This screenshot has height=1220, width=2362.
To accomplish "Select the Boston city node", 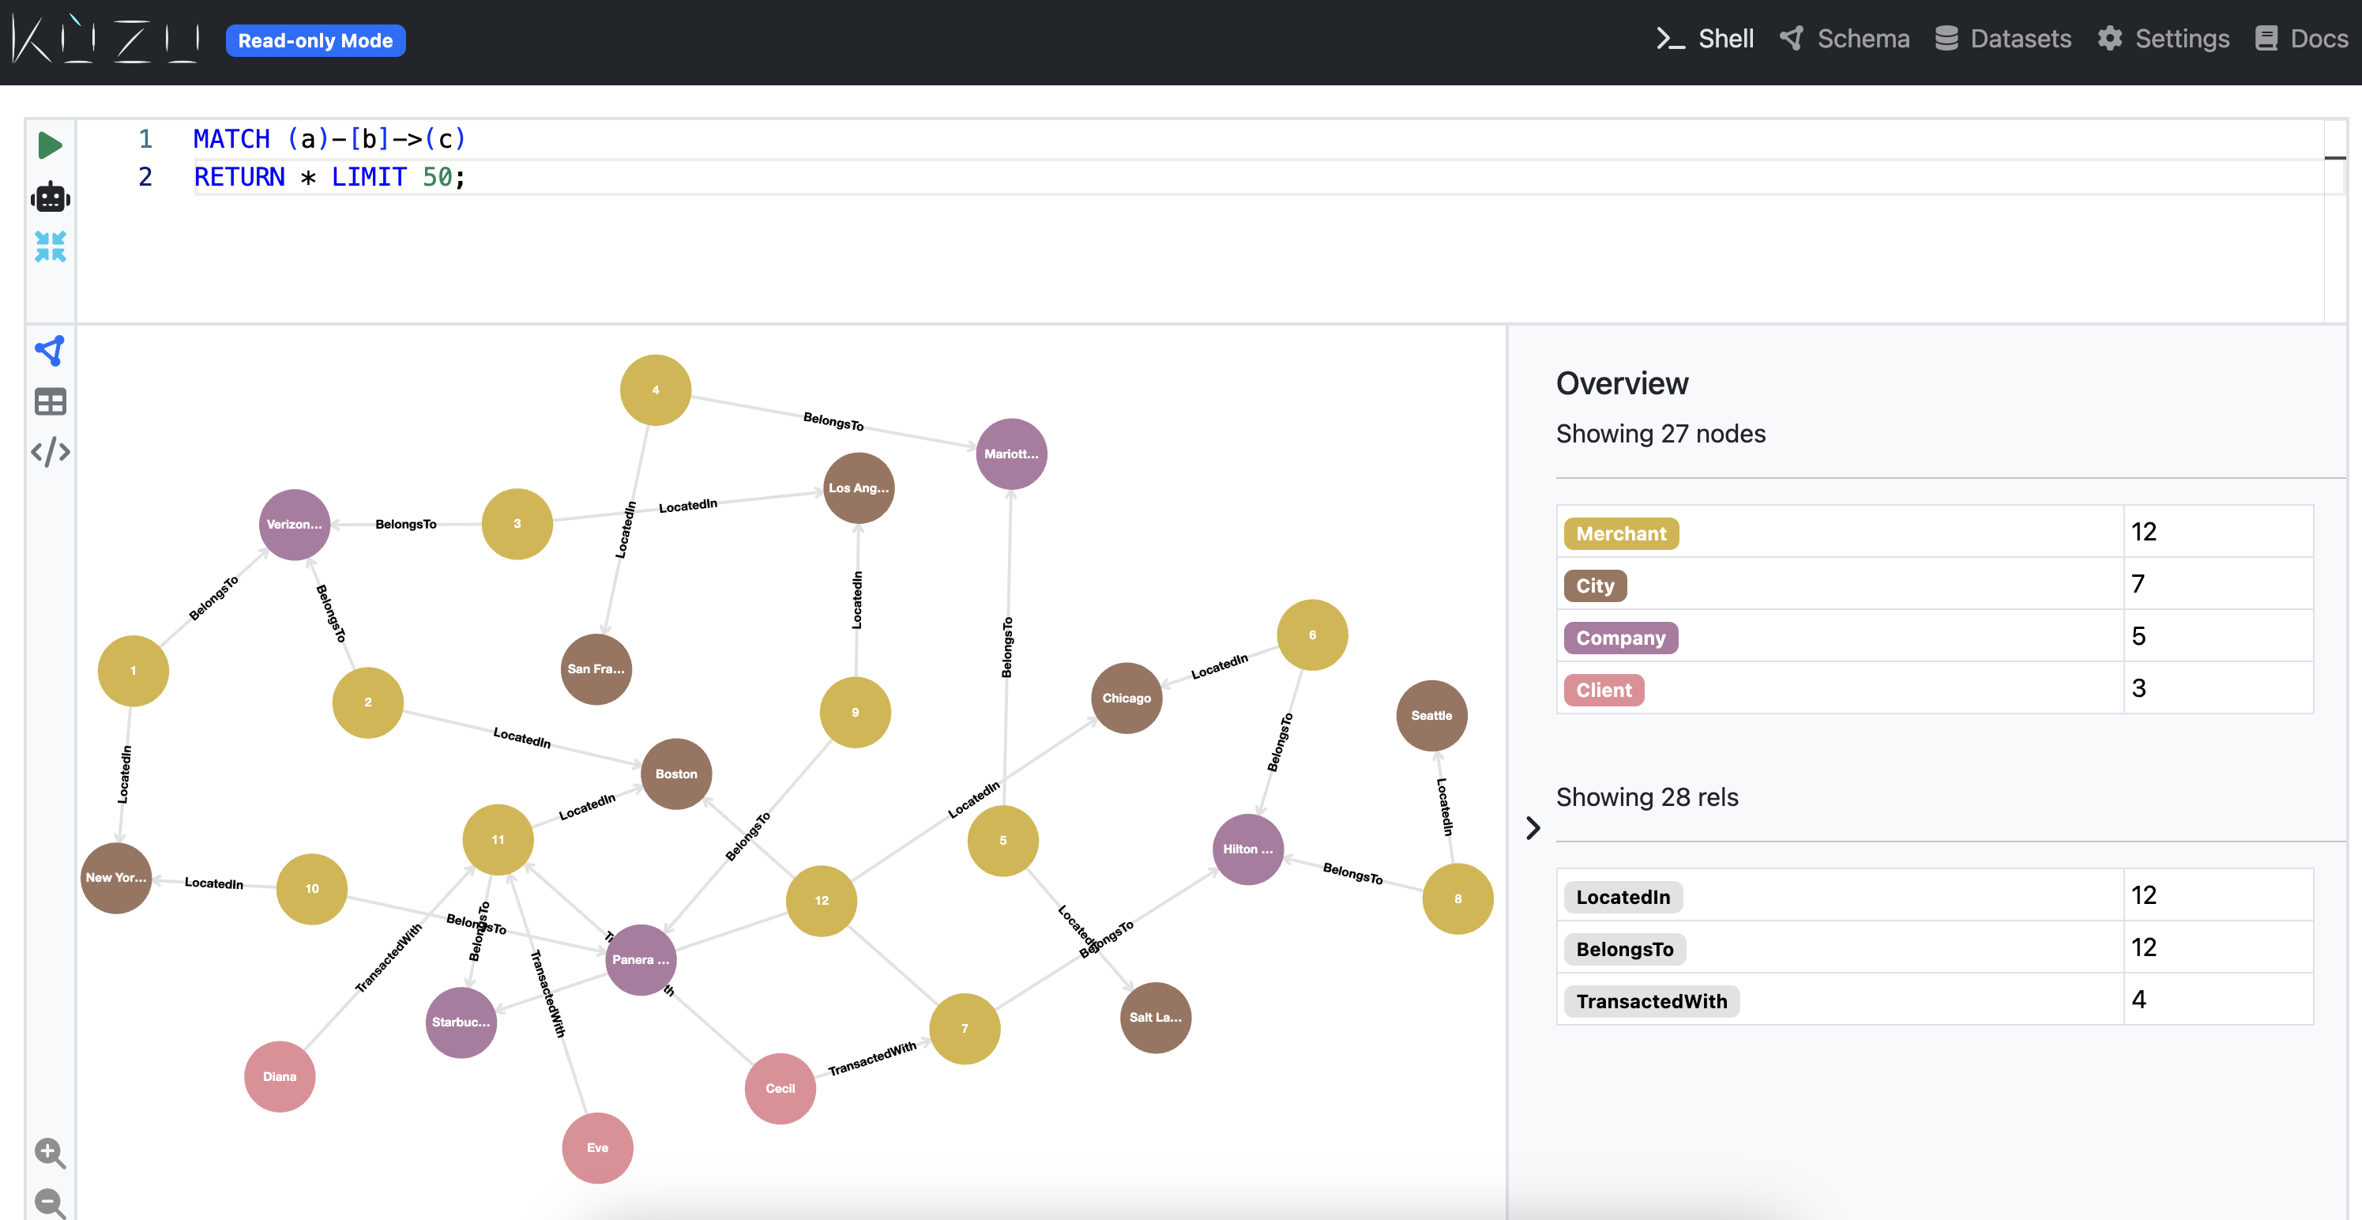I will 675,774.
